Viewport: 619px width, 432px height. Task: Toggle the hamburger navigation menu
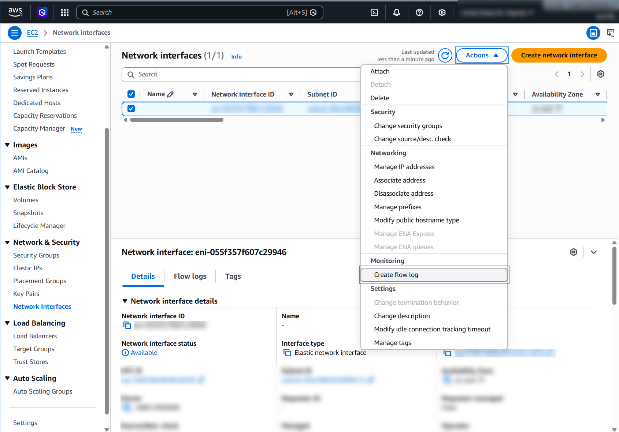click(x=15, y=33)
